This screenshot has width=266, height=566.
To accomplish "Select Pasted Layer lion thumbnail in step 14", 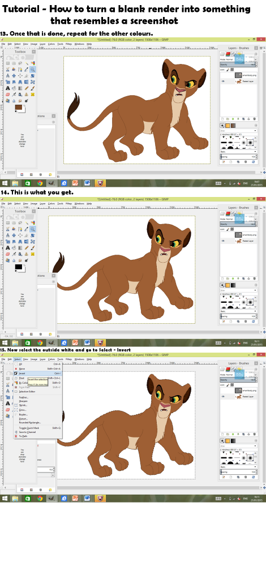I will [x=239, y=241].
